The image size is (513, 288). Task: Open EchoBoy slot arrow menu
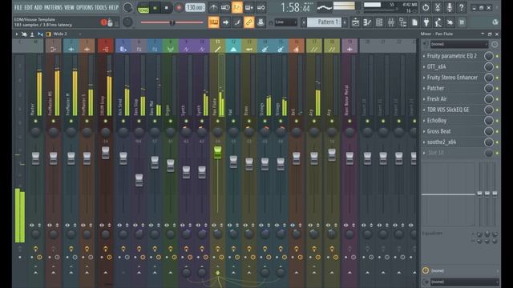(424, 121)
